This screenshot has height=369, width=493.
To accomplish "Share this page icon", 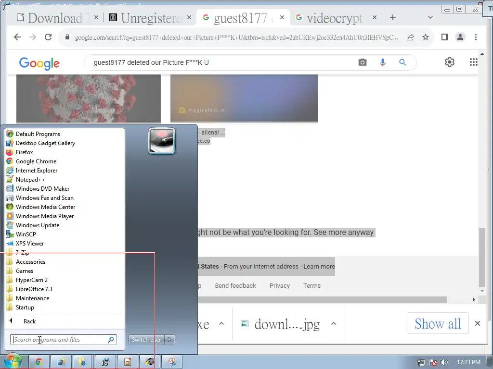I will point(410,37).
